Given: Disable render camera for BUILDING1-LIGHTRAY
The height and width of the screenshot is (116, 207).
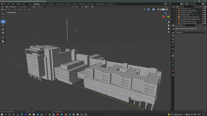Looking at the screenshot, I should coord(205,13).
